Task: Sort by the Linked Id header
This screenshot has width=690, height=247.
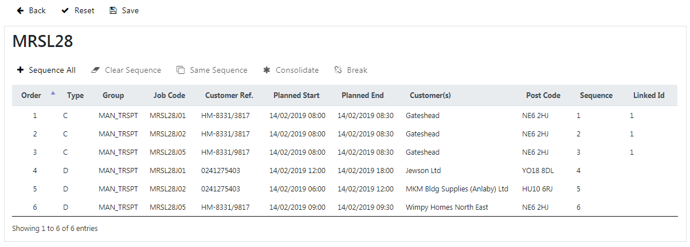Action: click(x=649, y=96)
